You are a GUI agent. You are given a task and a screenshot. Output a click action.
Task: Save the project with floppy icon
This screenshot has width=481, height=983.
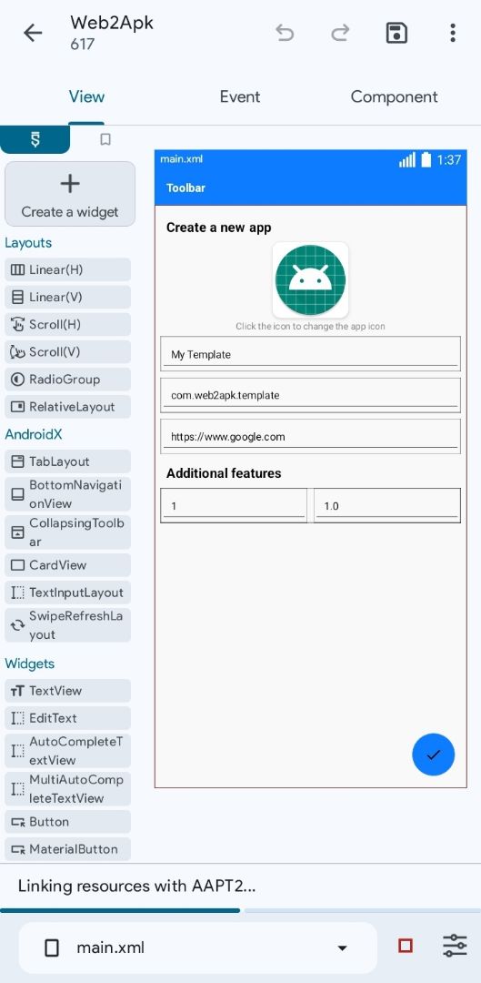click(x=396, y=33)
